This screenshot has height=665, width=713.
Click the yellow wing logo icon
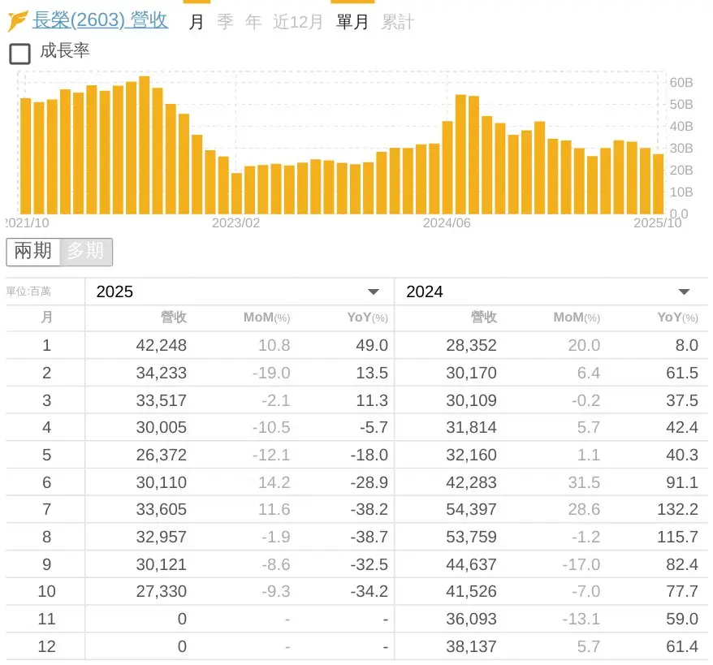coord(18,21)
